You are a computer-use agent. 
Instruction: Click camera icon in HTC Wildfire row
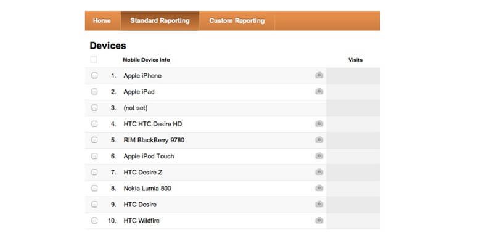click(x=319, y=220)
